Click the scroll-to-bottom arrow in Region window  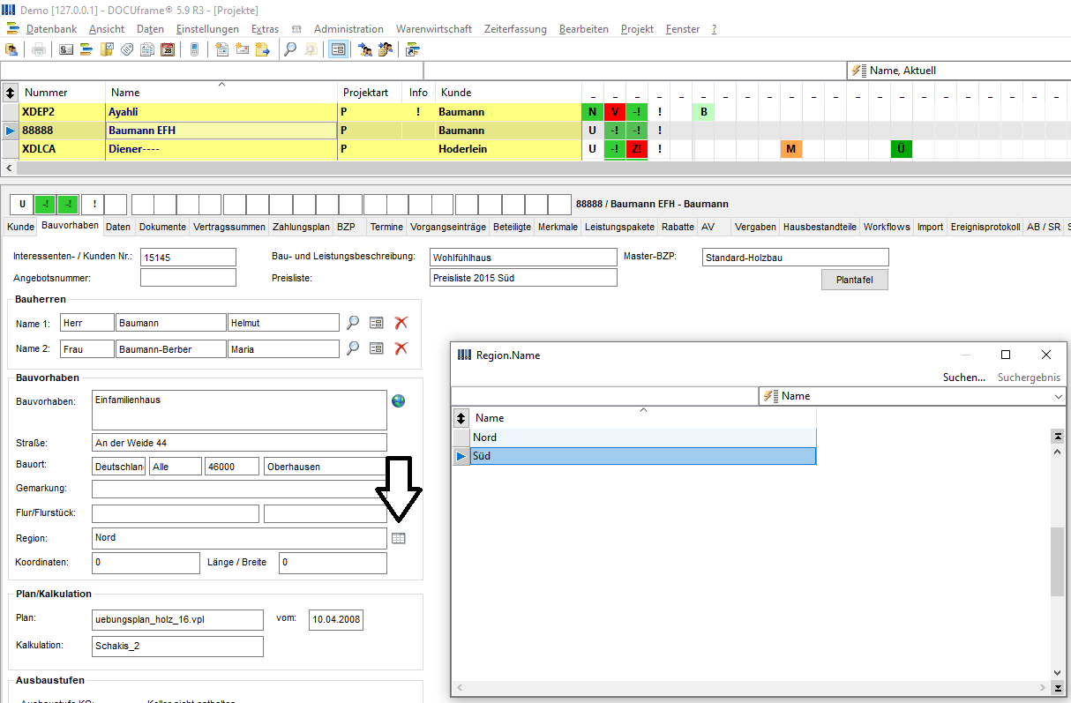click(1057, 688)
